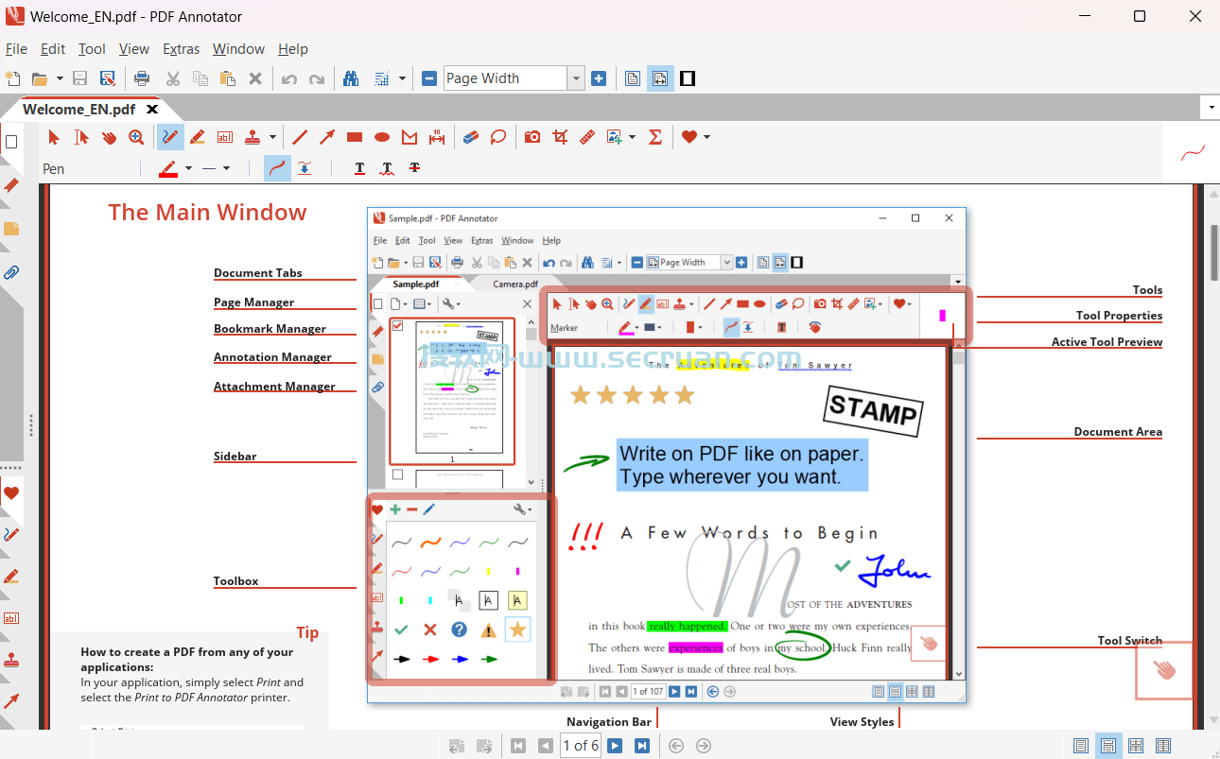This screenshot has width=1220, height=759.
Task: Click the Open document folder icon
Action: tap(40, 78)
